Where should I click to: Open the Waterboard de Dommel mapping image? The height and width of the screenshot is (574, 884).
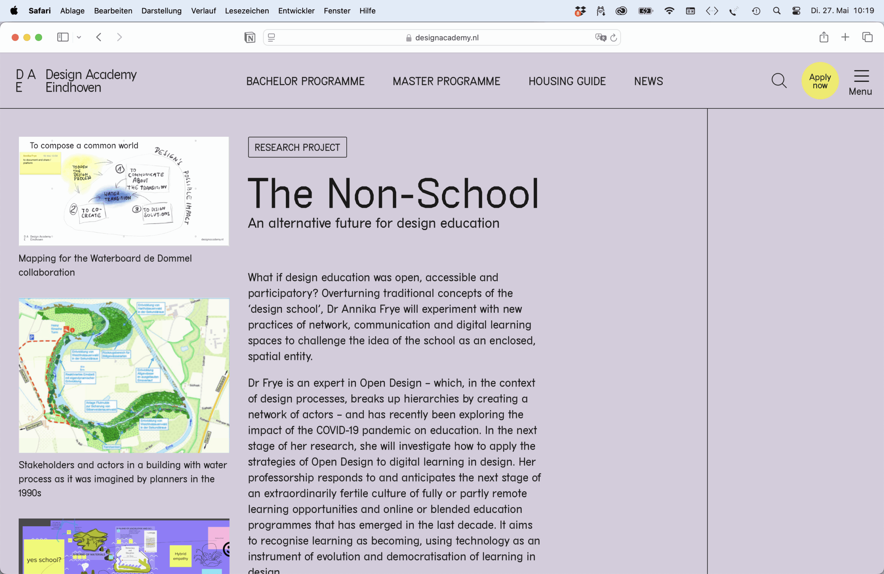coord(124,191)
